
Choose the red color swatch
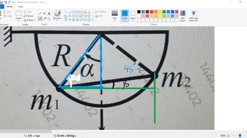coord(152,12)
